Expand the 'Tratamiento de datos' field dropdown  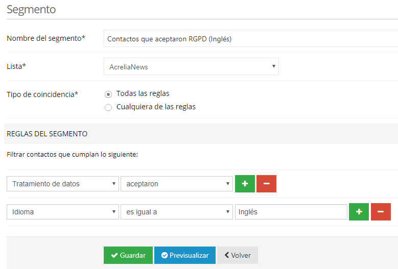[x=62, y=184]
